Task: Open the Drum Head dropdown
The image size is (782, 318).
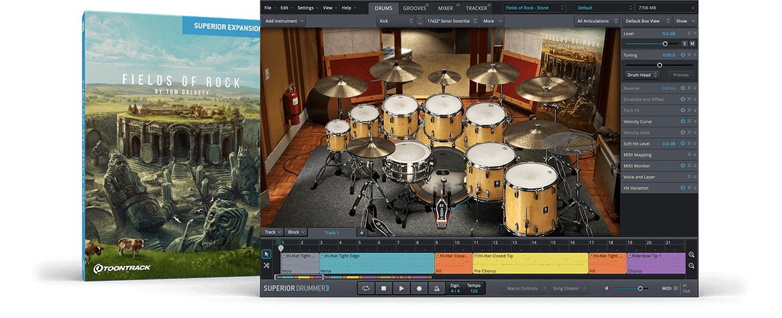Action: click(643, 75)
